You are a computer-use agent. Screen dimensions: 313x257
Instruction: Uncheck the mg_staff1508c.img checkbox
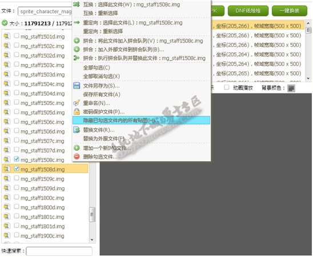click(x=17, y=159)
